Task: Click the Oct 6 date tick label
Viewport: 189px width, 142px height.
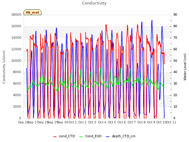Action: (x=122, y=122)
